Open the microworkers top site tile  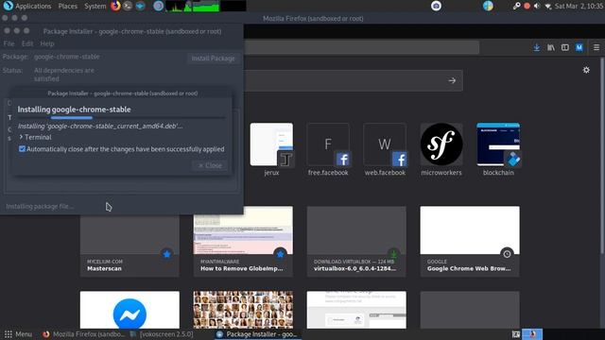tap(441, 149)
